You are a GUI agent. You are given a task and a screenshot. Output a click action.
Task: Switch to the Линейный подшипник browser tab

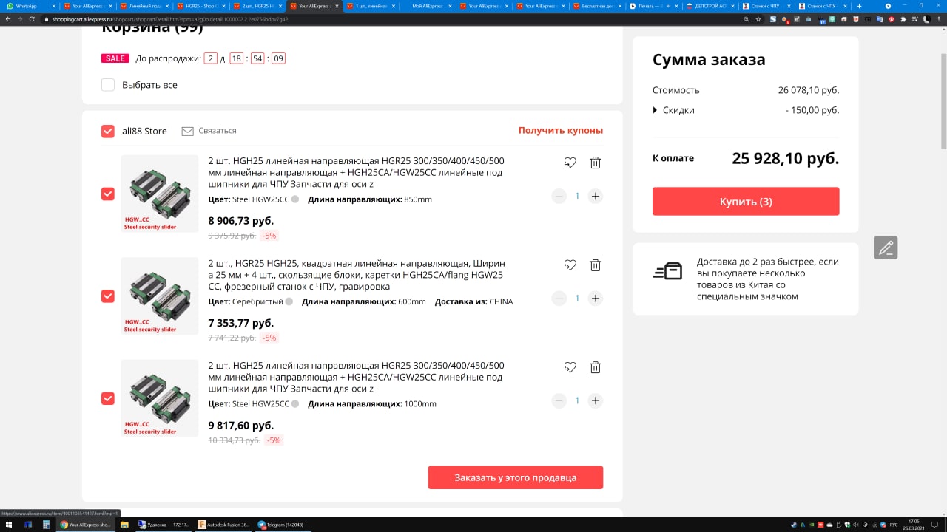pos(146,6)
